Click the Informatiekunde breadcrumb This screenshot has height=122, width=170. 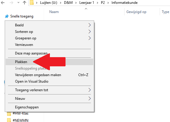point(125,3)
